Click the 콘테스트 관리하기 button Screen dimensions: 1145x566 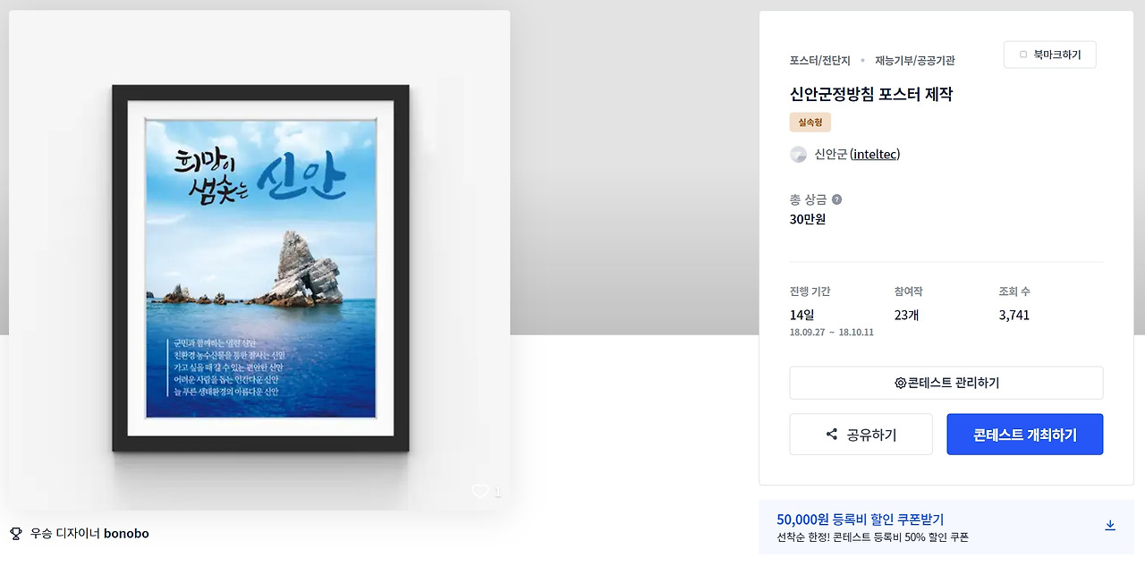(x=946, y=383)
